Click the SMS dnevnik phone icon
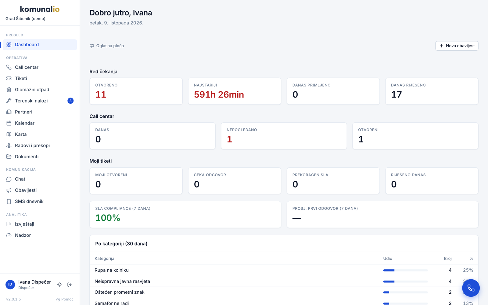The image size is (488, 305). 9,201
